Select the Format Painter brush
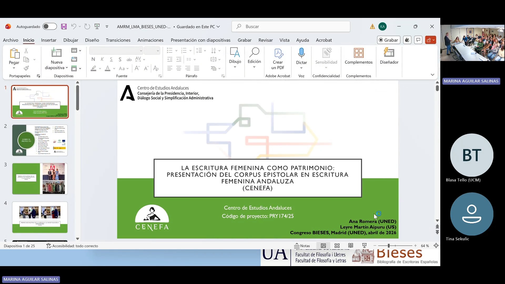The width and height of the screenshot is (505, 284). pos(26,68)
